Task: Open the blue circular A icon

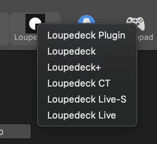Action: point(86,19)
